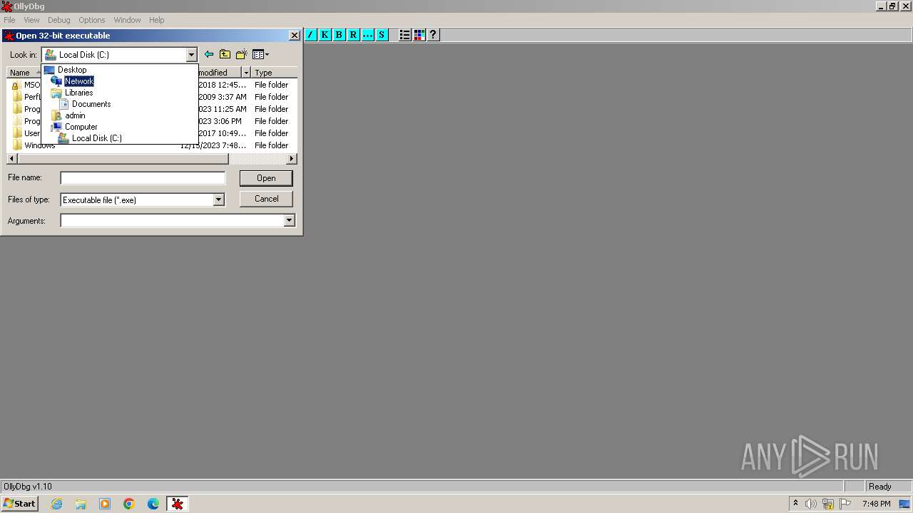Click file list scrollbar left arrow
Viewport: 913px width, 513px height.
(11, 159)
